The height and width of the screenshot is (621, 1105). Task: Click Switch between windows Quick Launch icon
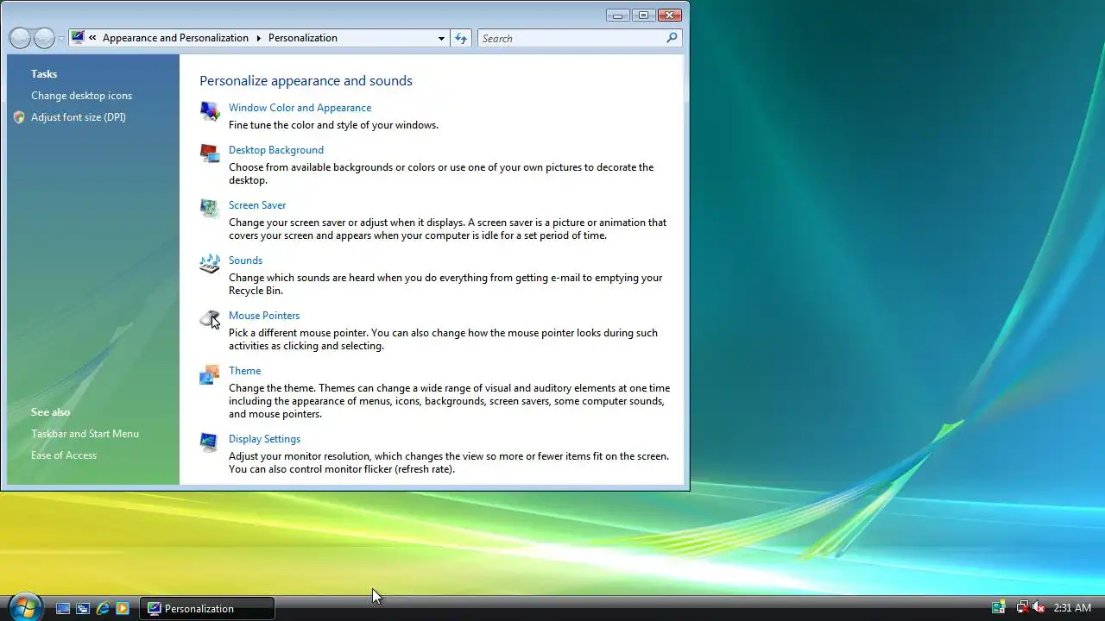point(83,608)
